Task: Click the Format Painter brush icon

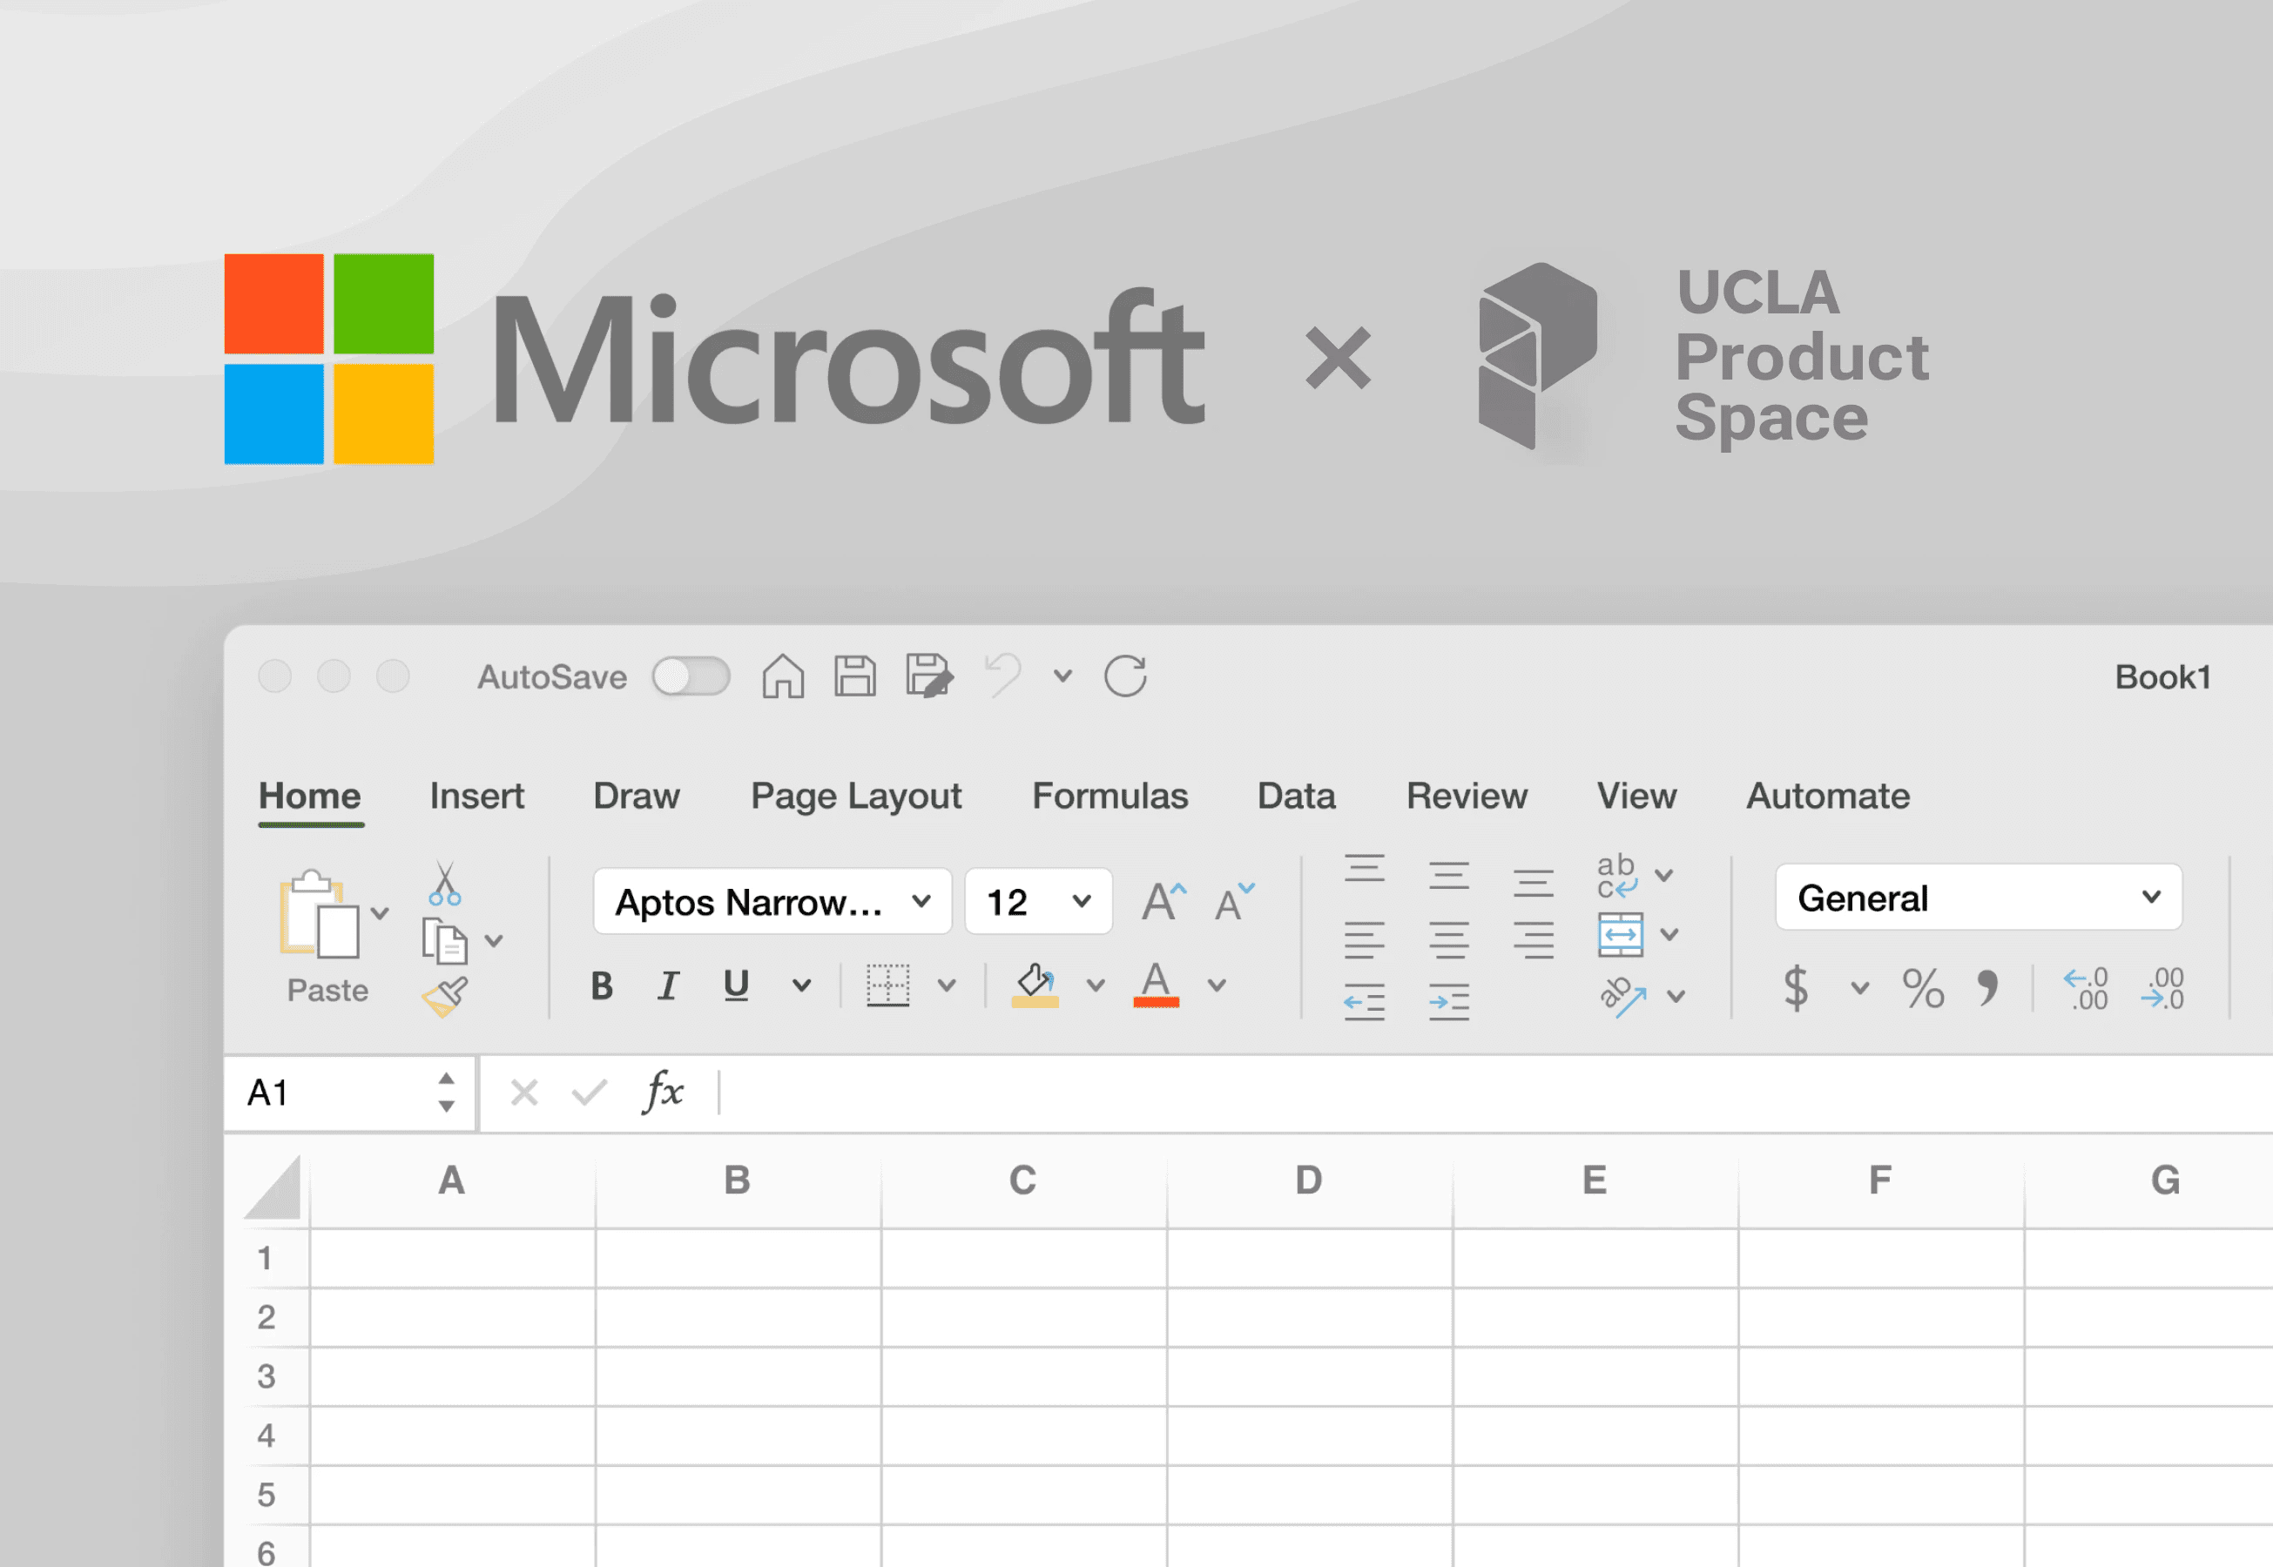Action: click(445, 998)
